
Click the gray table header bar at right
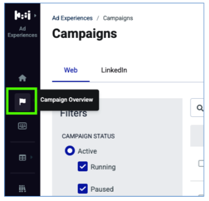point(197,136)
